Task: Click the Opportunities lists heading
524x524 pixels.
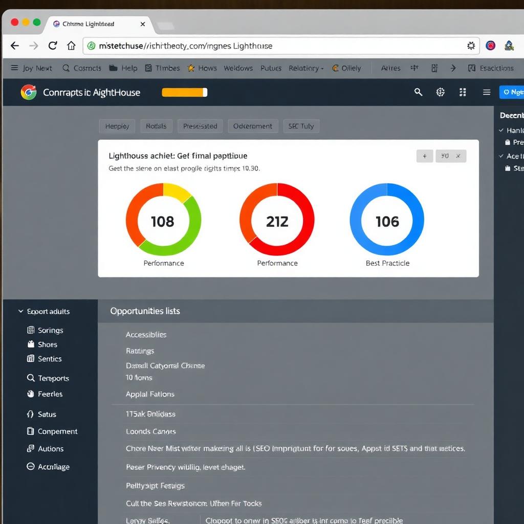Action: click(145, 311)
